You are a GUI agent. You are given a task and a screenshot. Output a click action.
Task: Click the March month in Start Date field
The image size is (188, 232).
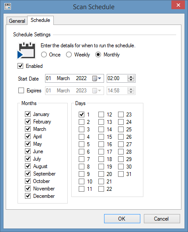point(63,78)
